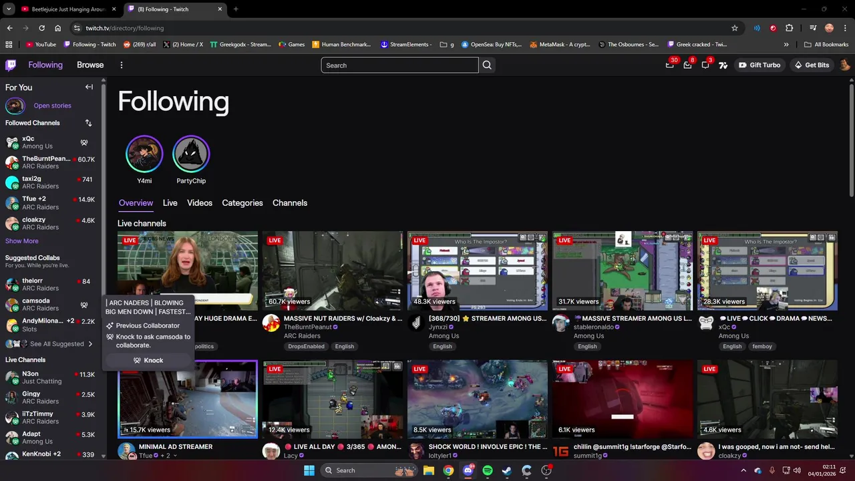Switch to the Channels tab
Image resolution: width=855 pixels, height=481 pixels.
tap(290, 203)
